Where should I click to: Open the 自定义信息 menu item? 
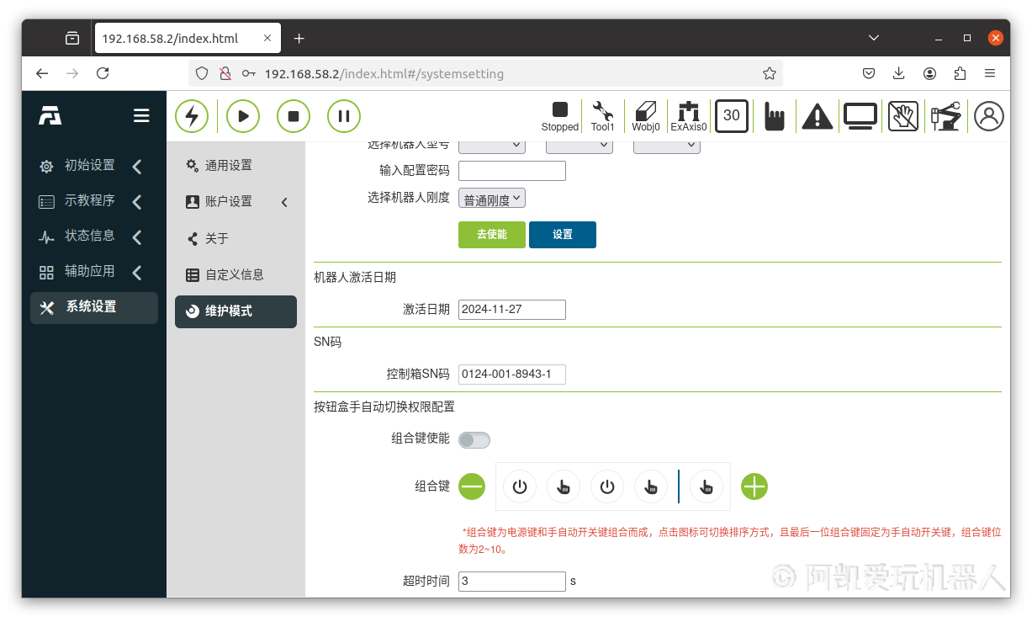coord(234,274)
